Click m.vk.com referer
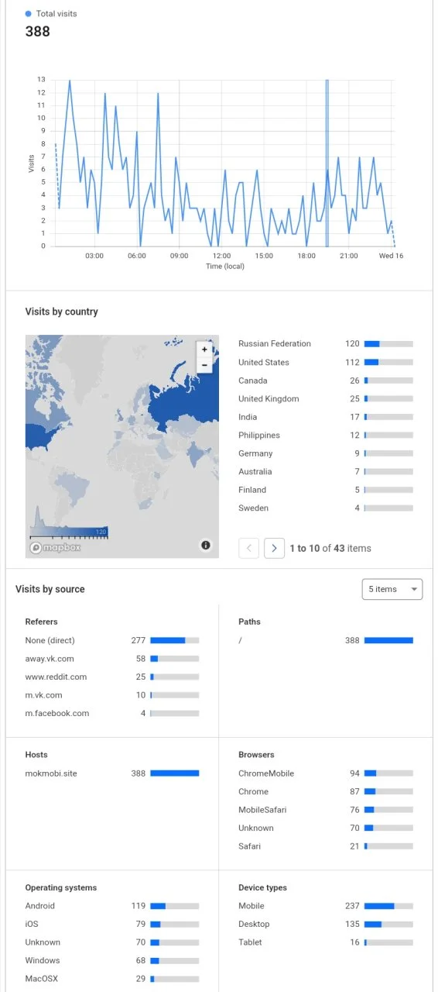 112,695
